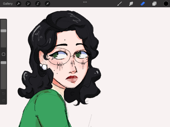Open the Layers panel
Viewport: 170px width, 127px height.
tap(154, 4)
